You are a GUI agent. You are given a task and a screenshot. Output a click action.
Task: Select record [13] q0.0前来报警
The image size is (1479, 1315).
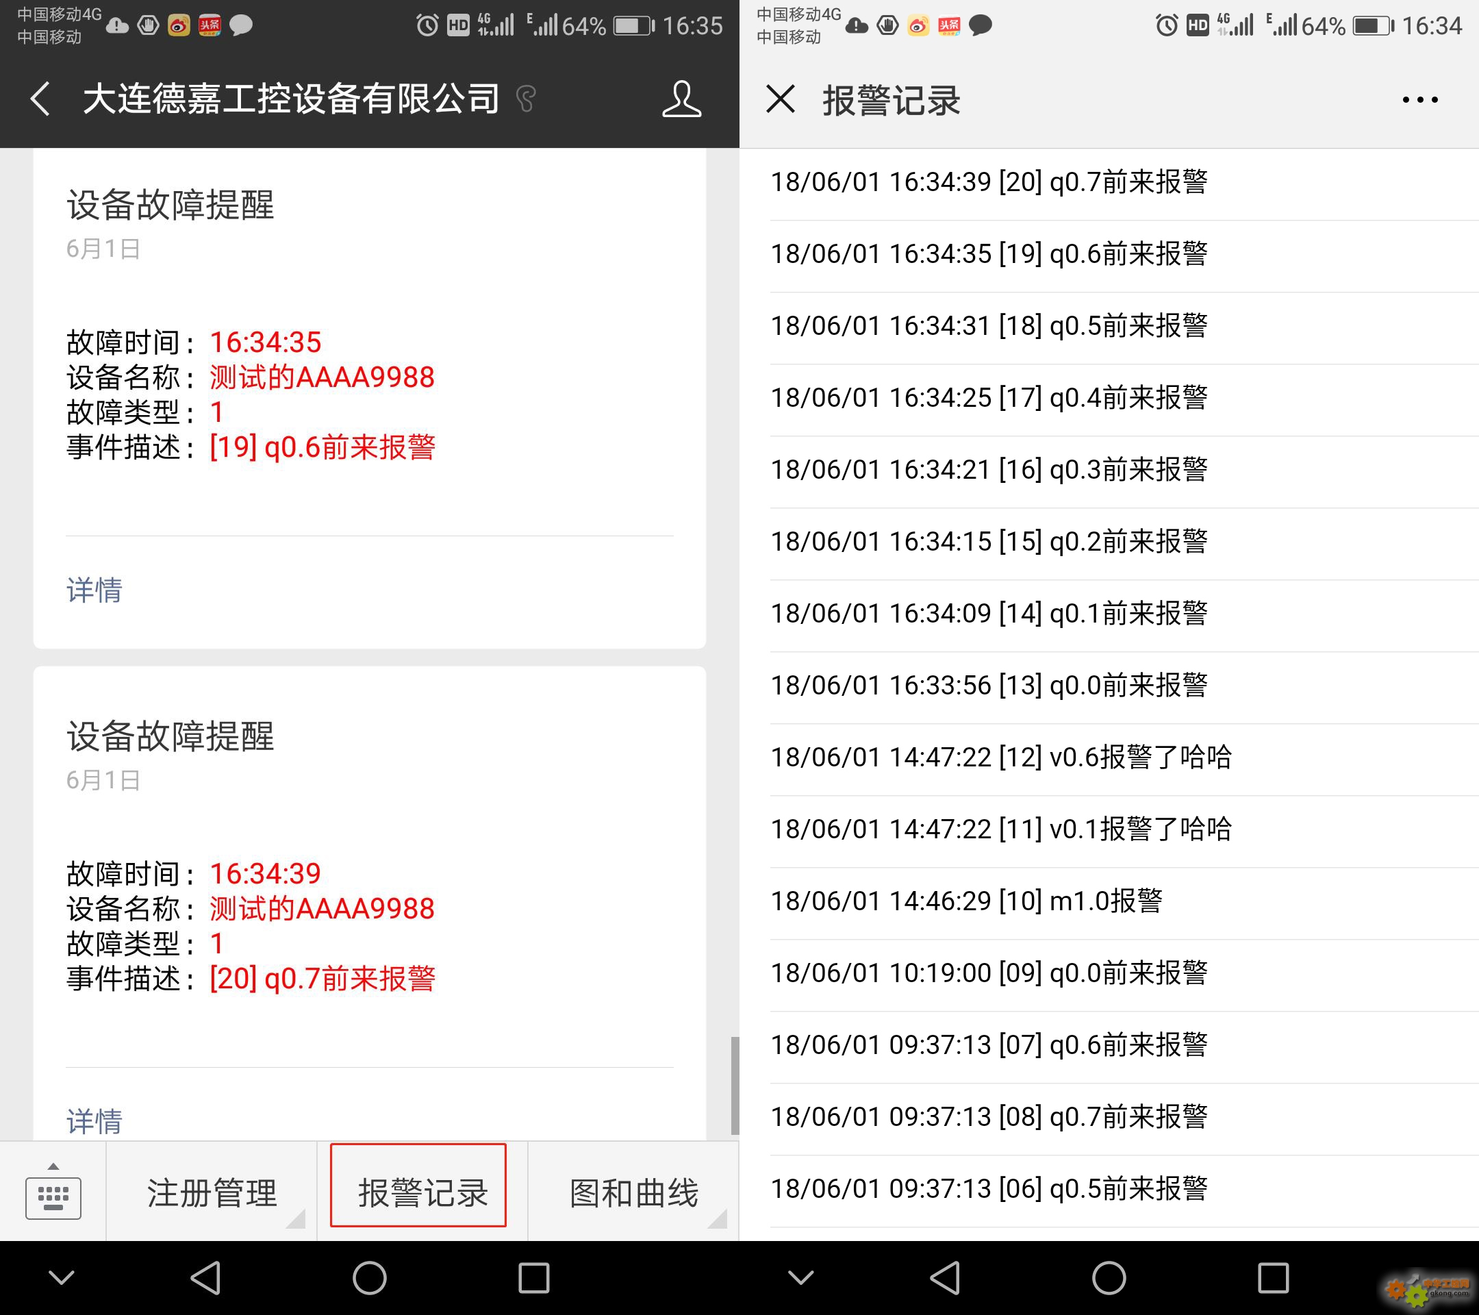click(1109, 686)
